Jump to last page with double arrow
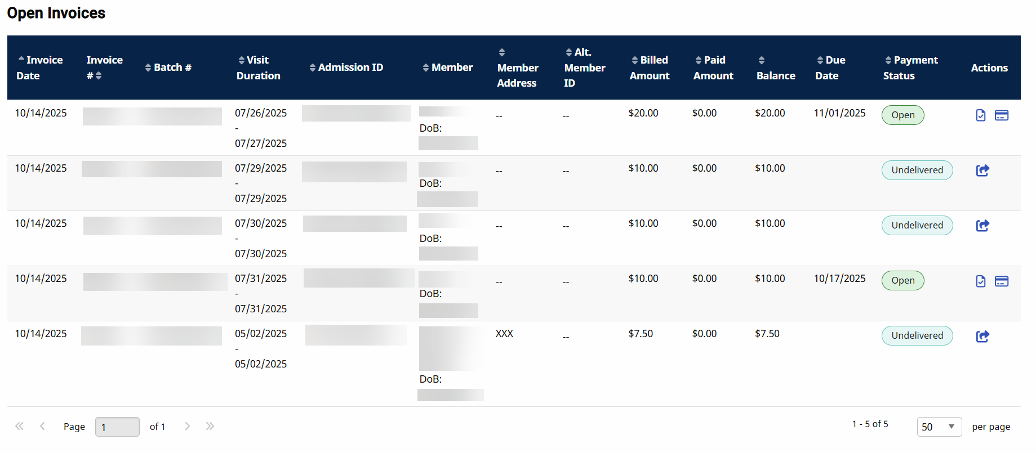The image size is (1036, 453). [x=210, y=426]
